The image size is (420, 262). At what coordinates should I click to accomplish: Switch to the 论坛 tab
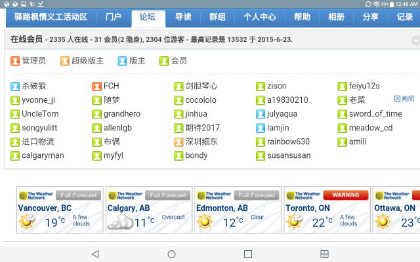click(x=148, y=17)
